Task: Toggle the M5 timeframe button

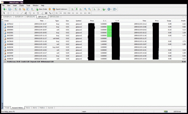Action: (x=61, y=13)
